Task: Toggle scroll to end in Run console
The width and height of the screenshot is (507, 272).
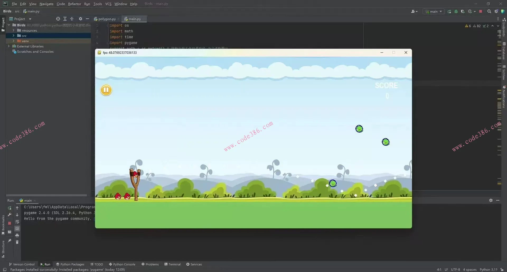Action: pos(17,229)
